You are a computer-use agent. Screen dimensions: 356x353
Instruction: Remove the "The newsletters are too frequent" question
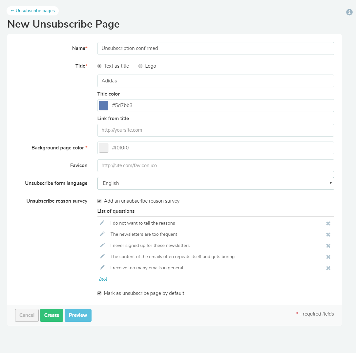(x=328, y=234)
